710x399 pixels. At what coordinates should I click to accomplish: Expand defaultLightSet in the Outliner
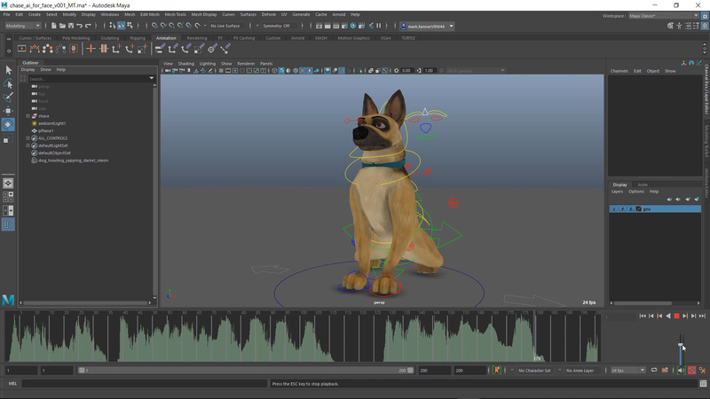(28, 145)
